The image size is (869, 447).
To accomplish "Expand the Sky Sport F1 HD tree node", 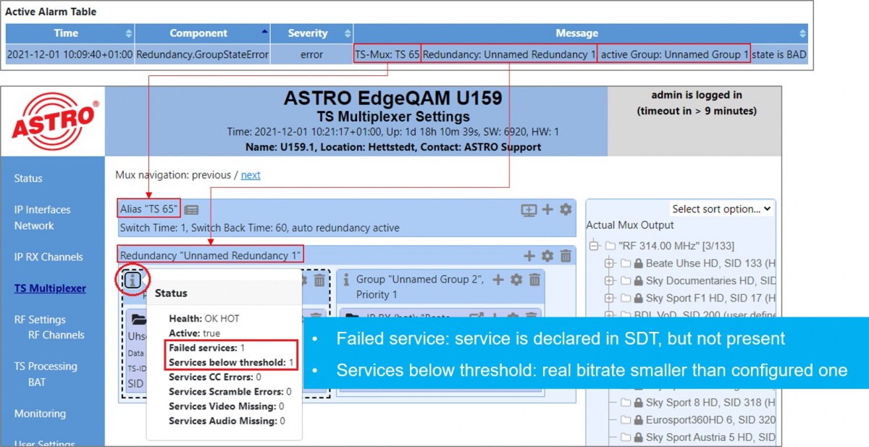I will pos(609,298).
